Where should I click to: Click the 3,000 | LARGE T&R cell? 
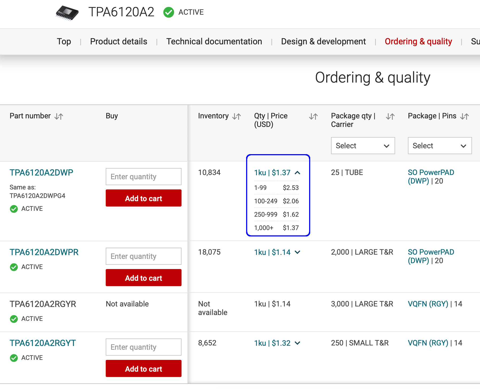(362, 304)
